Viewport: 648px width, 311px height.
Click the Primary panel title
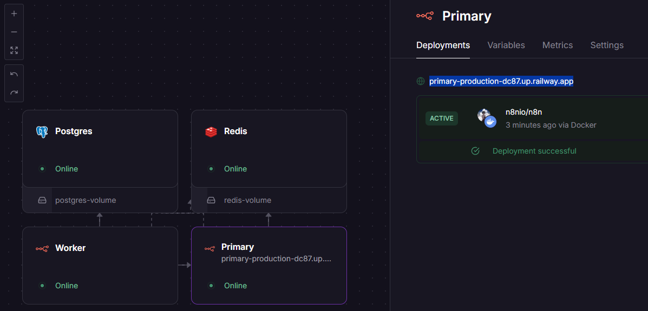click(x=467, y=16)
